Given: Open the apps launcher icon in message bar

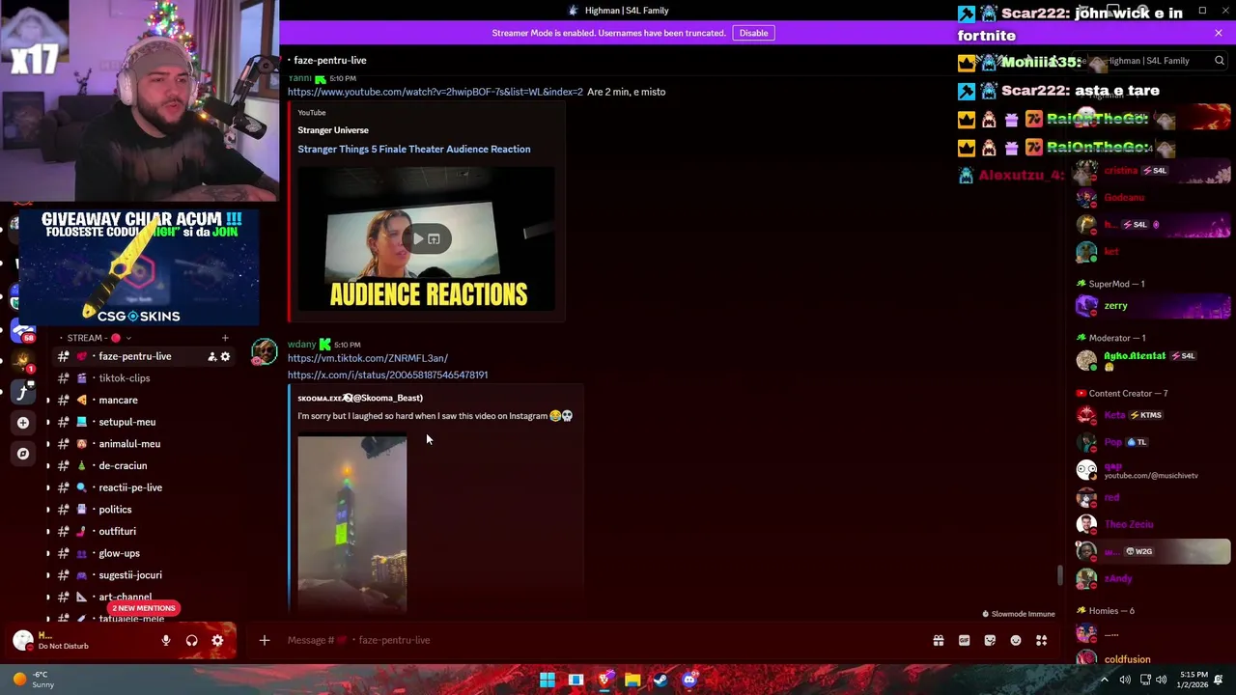Looking at the screenshot, I should [x=1041, y=640].
